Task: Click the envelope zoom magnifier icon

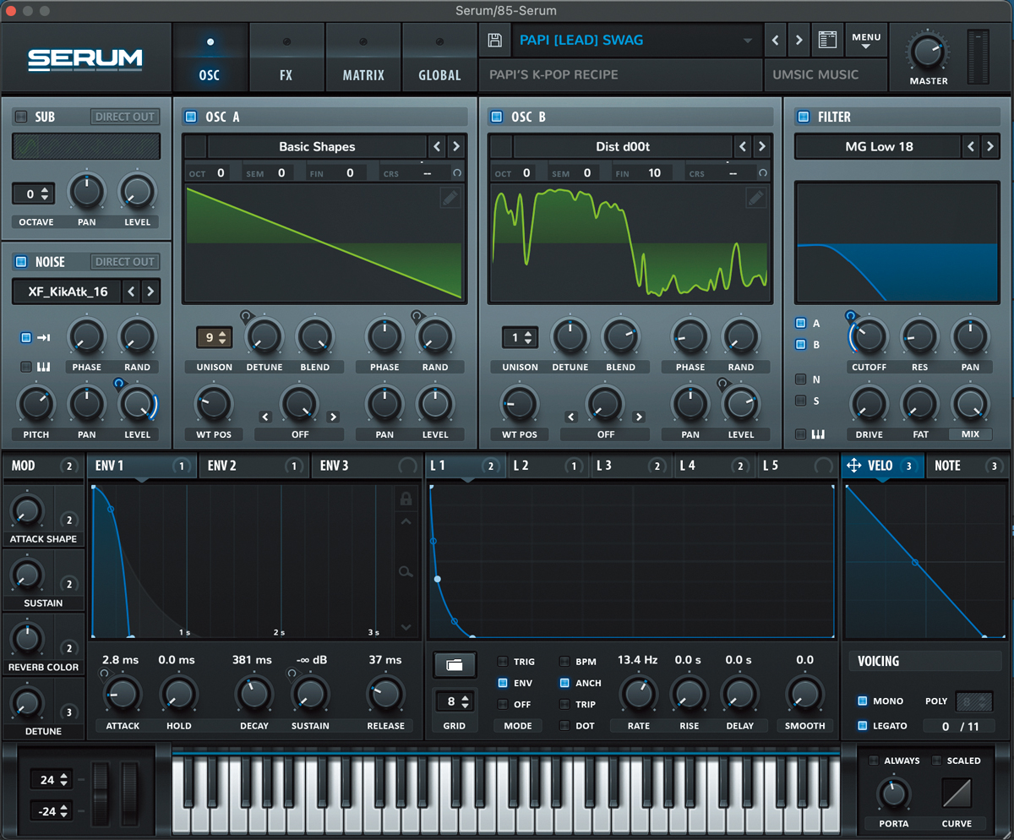Action: (x=406, y=572)
